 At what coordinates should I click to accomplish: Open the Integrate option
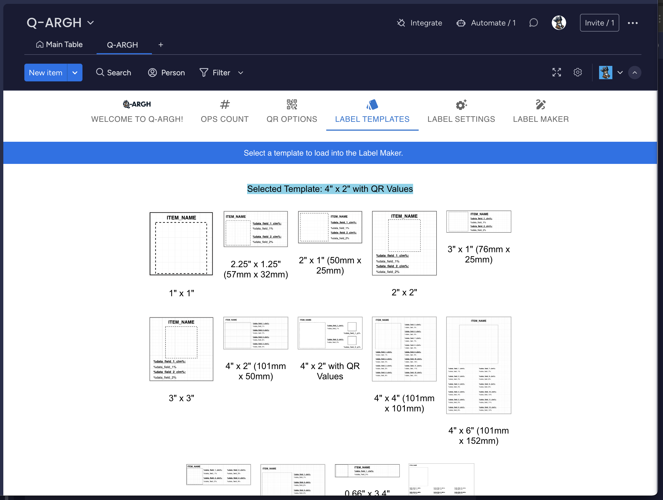click(x=419, y=23)
